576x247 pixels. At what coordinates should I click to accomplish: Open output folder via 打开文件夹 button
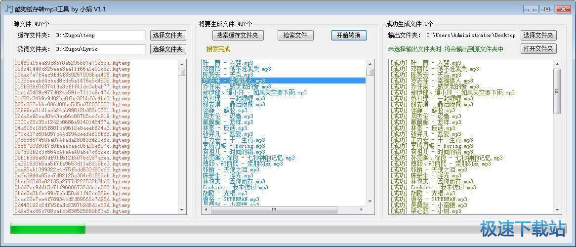pos(539,48)
